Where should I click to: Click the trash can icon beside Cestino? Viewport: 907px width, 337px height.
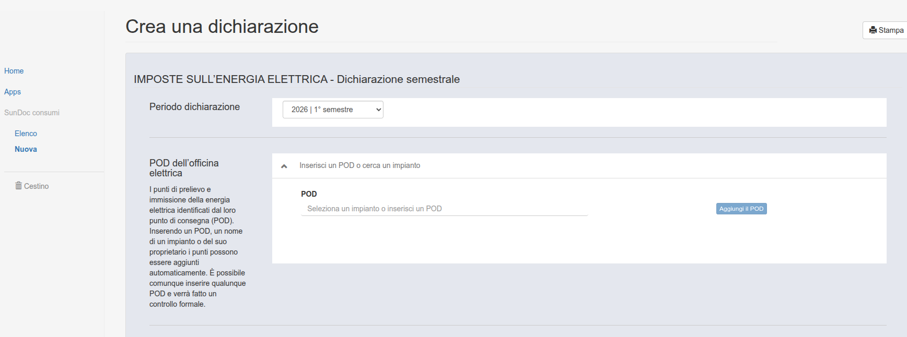pos(18,186)
